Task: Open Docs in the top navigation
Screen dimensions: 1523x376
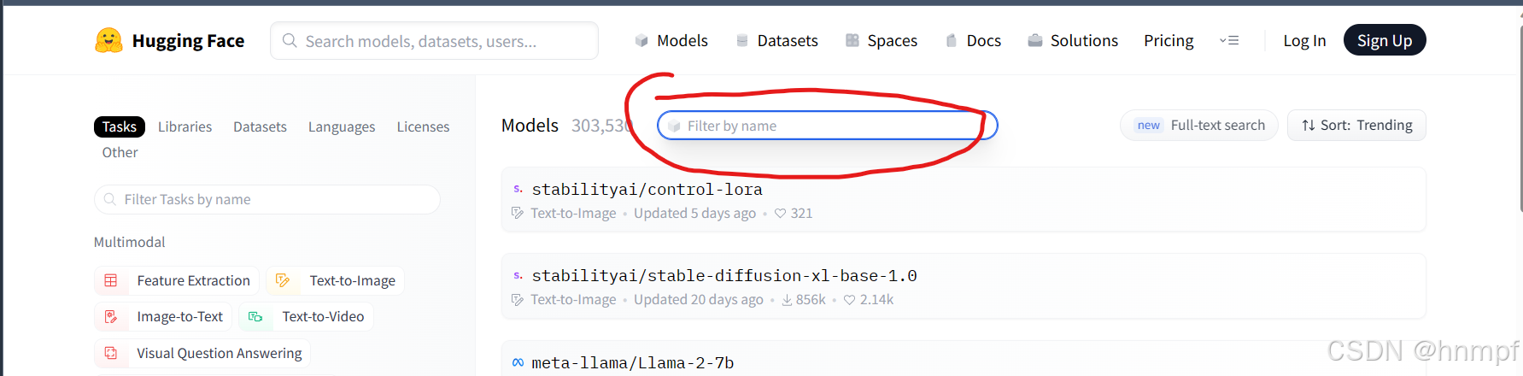Action: coord(973,40)
